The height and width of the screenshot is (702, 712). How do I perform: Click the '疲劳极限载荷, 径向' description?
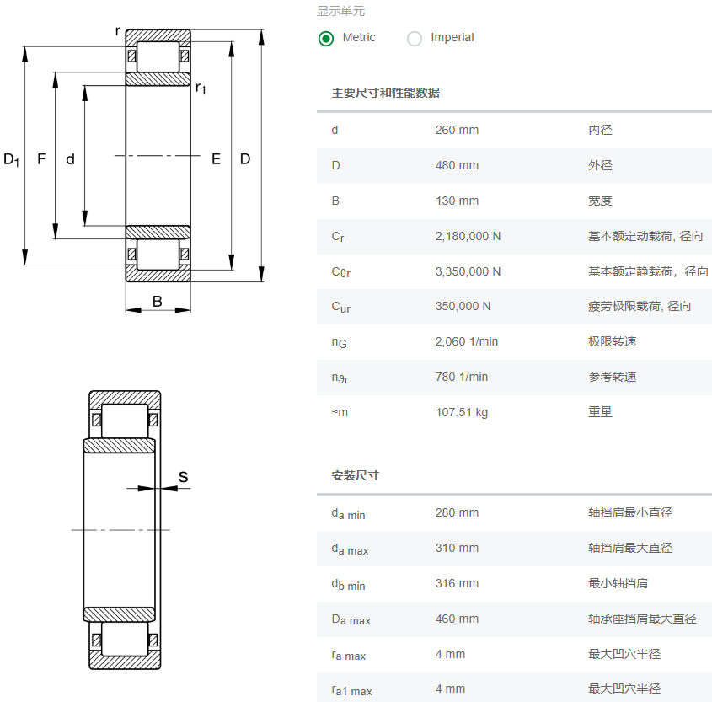(640, 306)
